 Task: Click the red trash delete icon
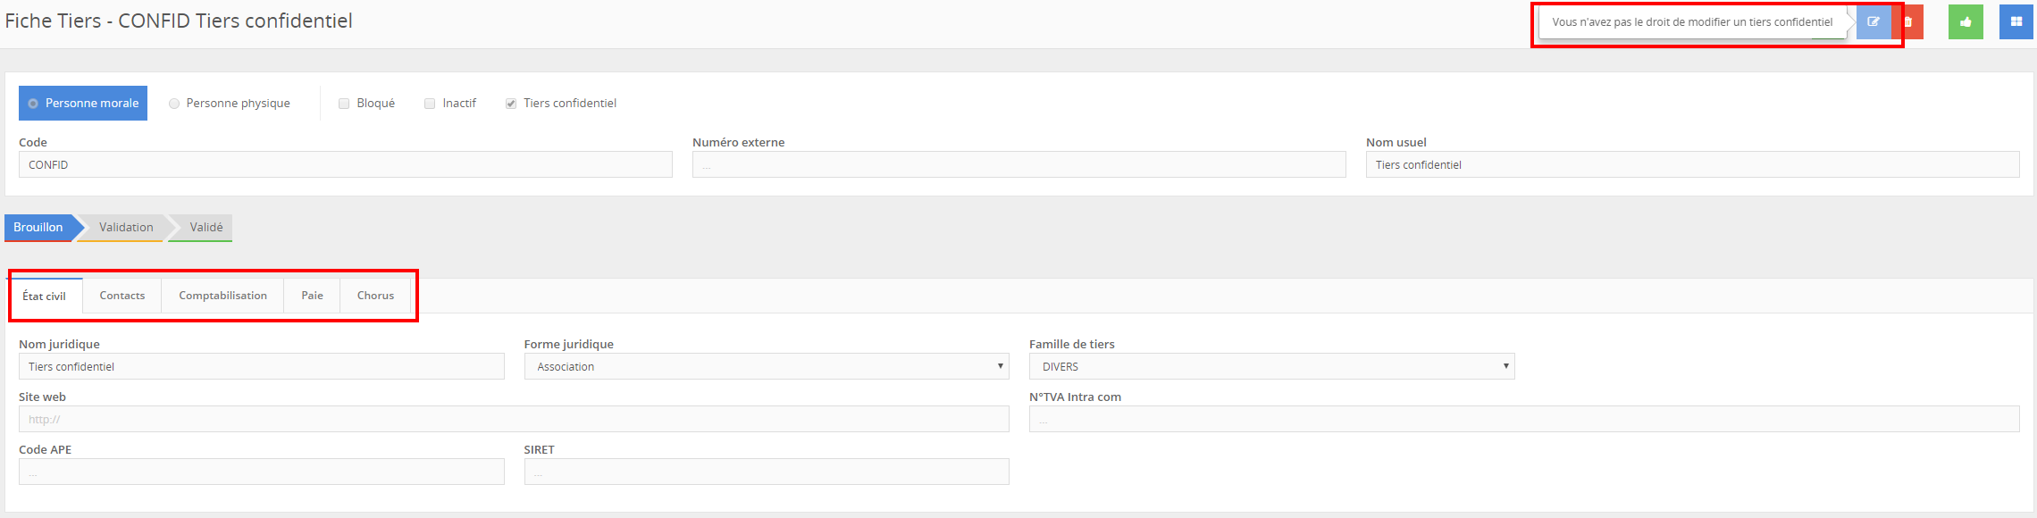(1909, 22)
